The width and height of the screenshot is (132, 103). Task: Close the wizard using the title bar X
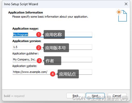coord(126,4)
